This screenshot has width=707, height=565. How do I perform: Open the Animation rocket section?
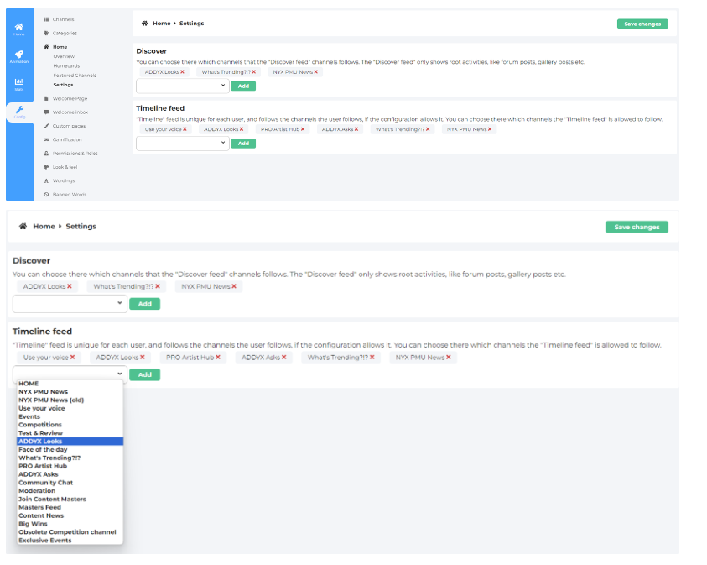[18, 56]
